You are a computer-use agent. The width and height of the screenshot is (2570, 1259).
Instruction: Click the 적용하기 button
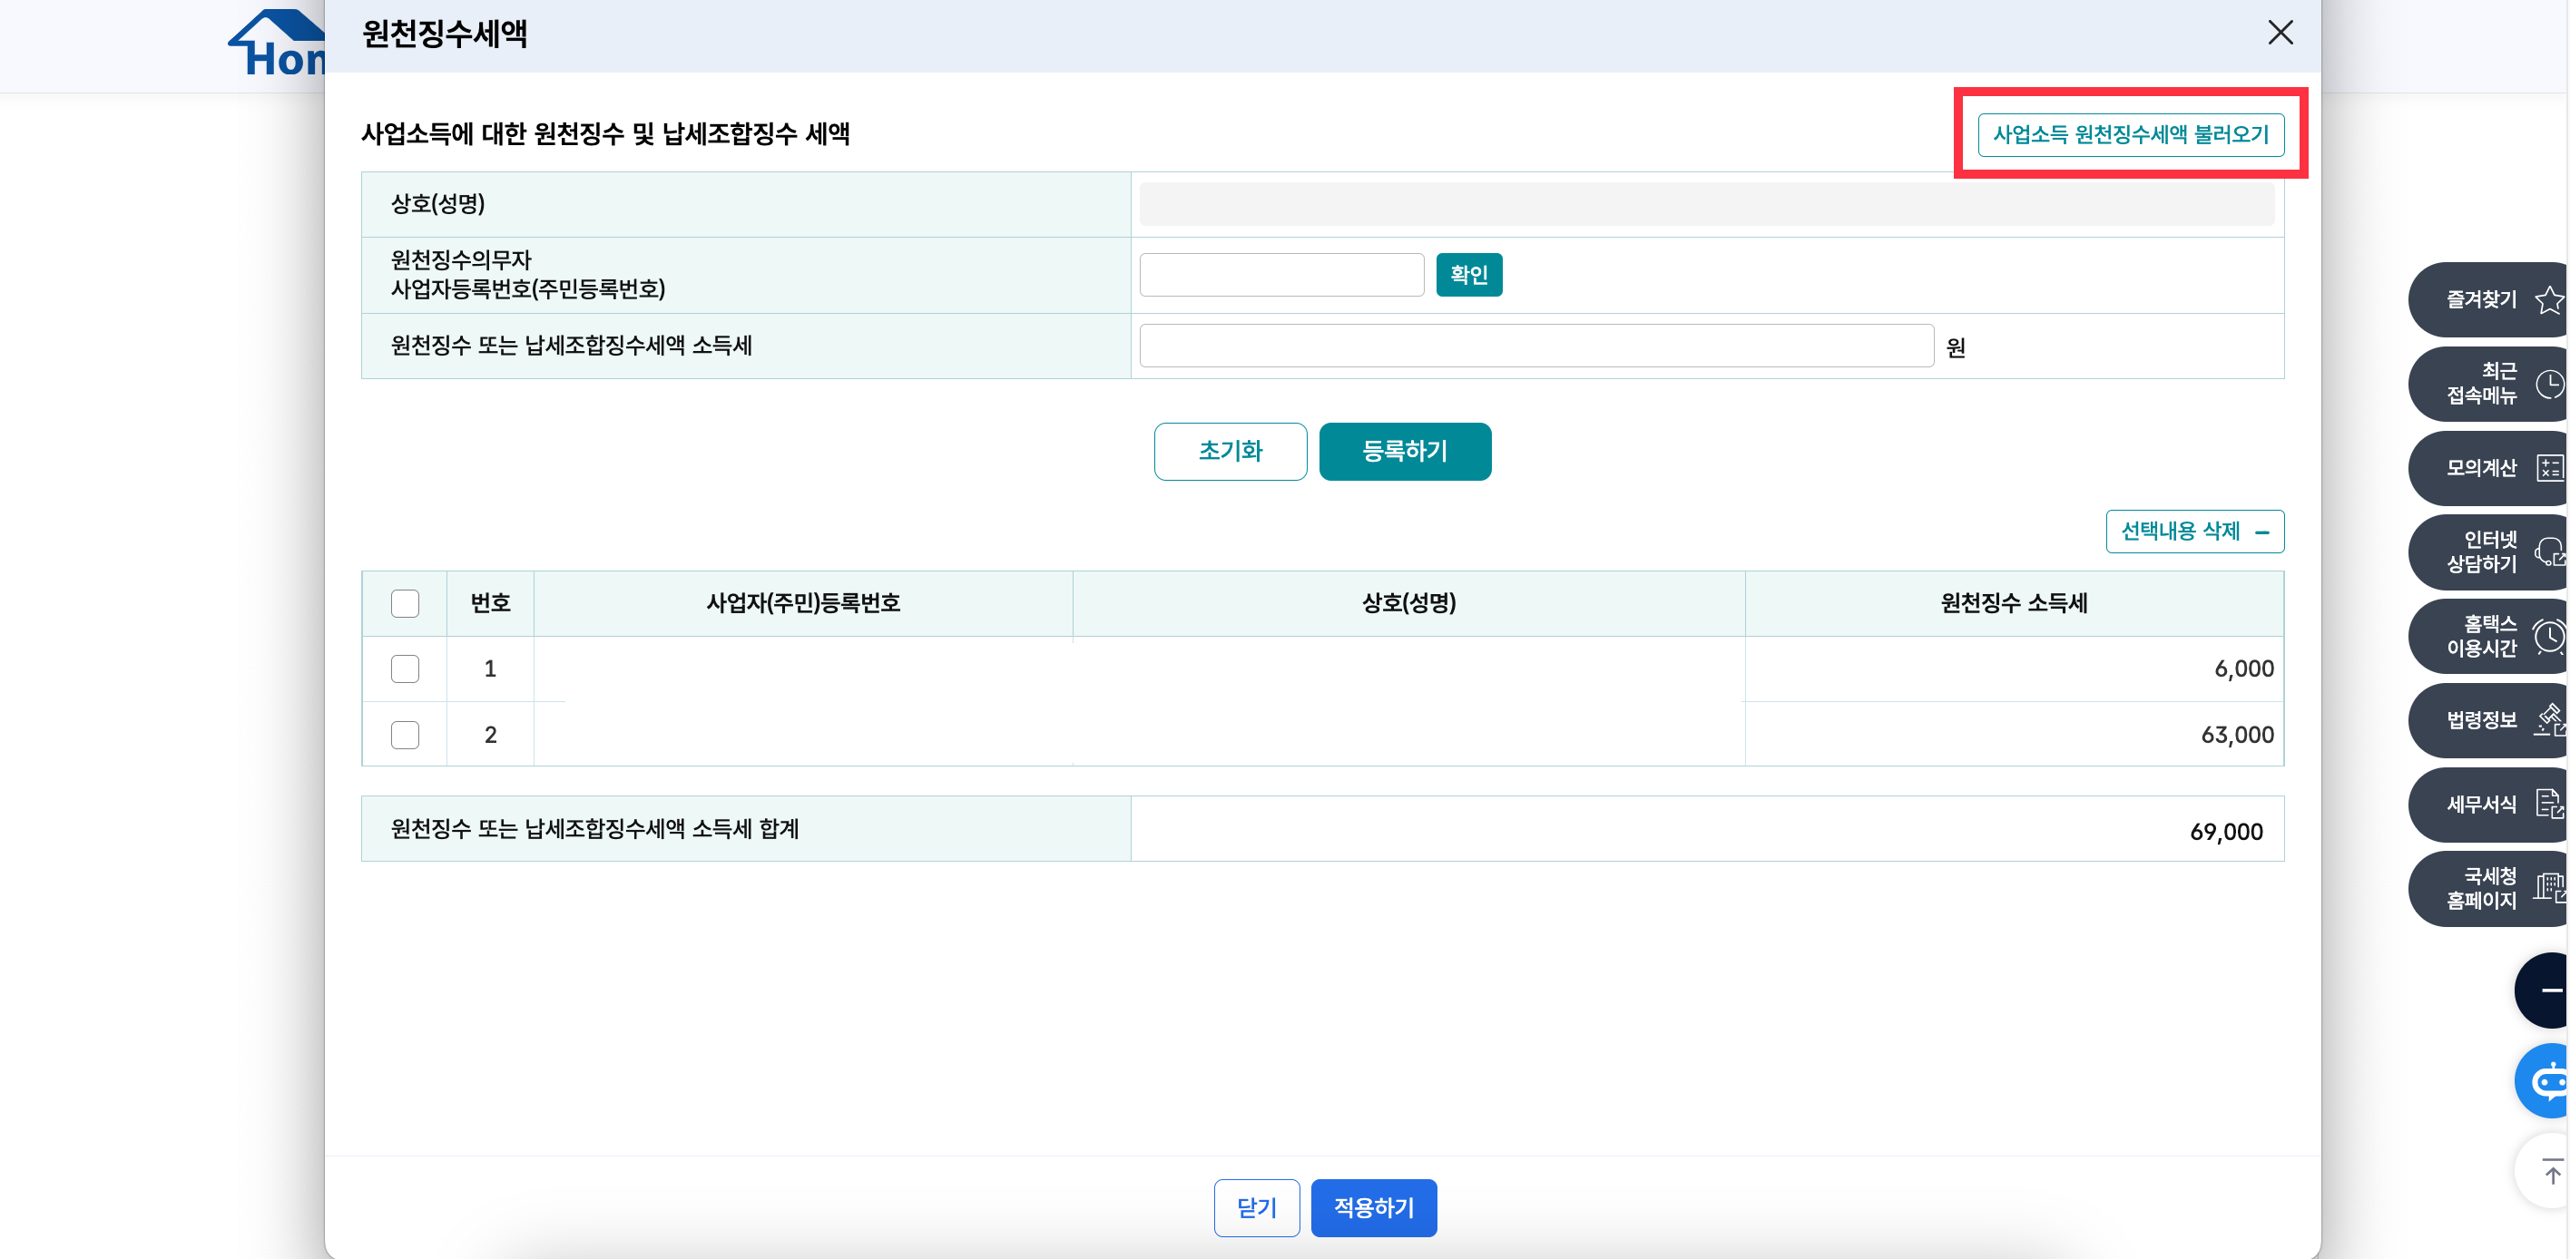click(x=1373, y=1208)
